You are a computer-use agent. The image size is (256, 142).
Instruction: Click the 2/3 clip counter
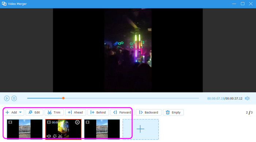(249, 112)
